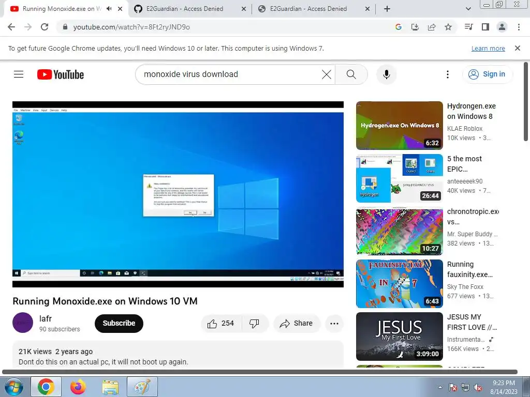Click the lock icon in address bar
The height and width of the screenshot is (397, 530).
click(x=65, y=27)
